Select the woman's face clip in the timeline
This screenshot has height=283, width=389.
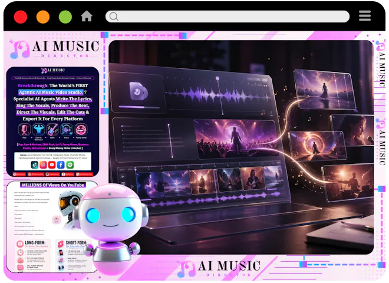pos(149,184)
